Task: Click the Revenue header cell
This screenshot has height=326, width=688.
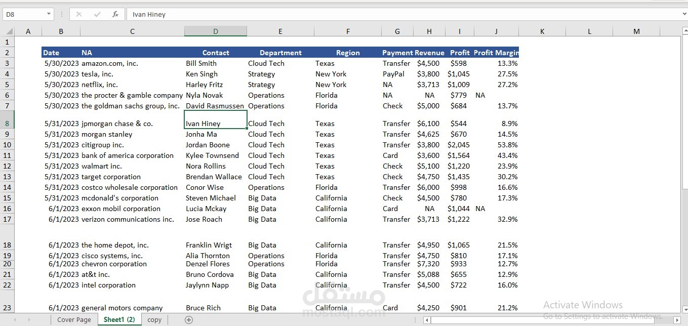Action: tap(429, 53)
